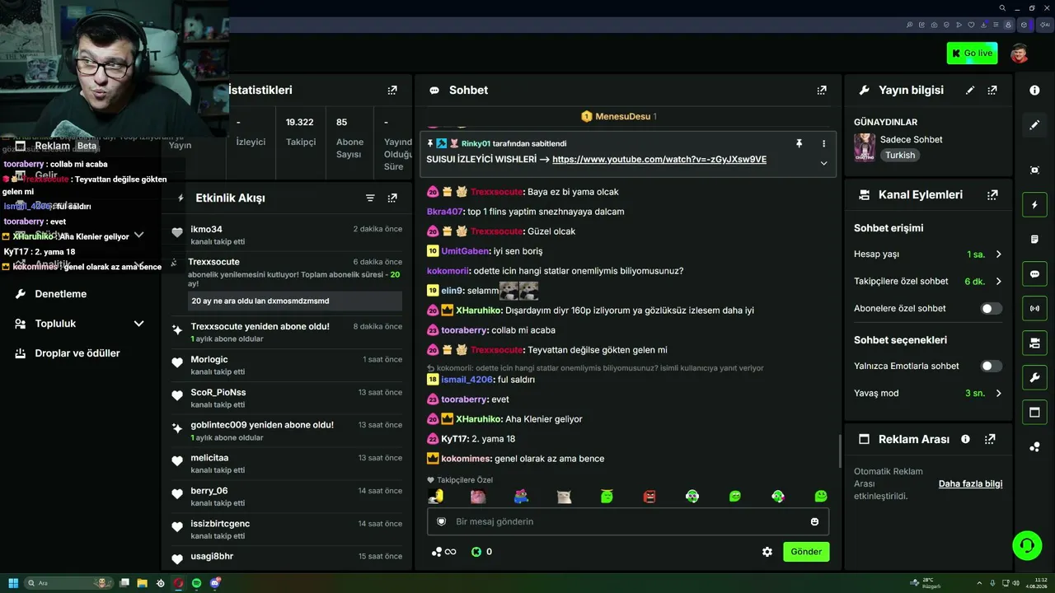Open the YouTube link in the pinned message
Screen dimensions: 1055x593
pyautogui.click(x=659, y=159)
